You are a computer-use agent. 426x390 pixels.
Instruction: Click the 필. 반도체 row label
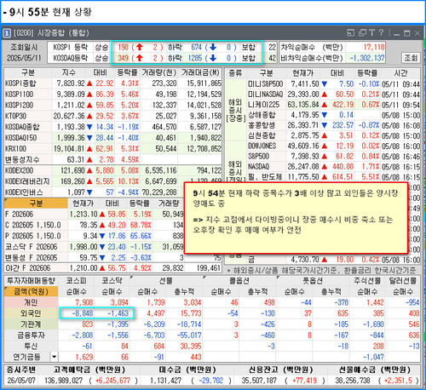[265, 177]
